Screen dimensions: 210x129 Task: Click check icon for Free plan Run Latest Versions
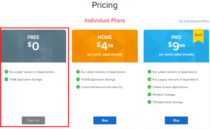(6, 72)
